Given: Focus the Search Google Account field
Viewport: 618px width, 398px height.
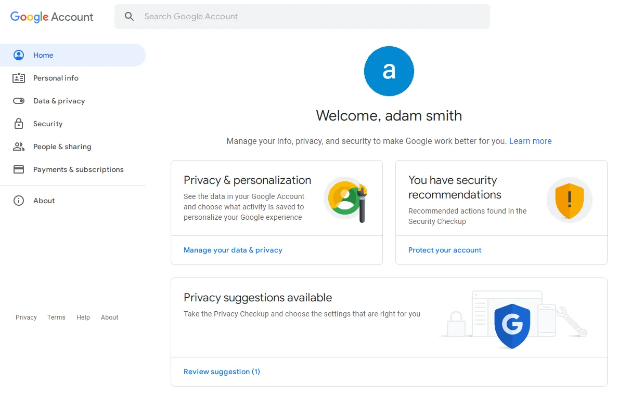Looking at the screenshot, I should click(x=302, y=17).
